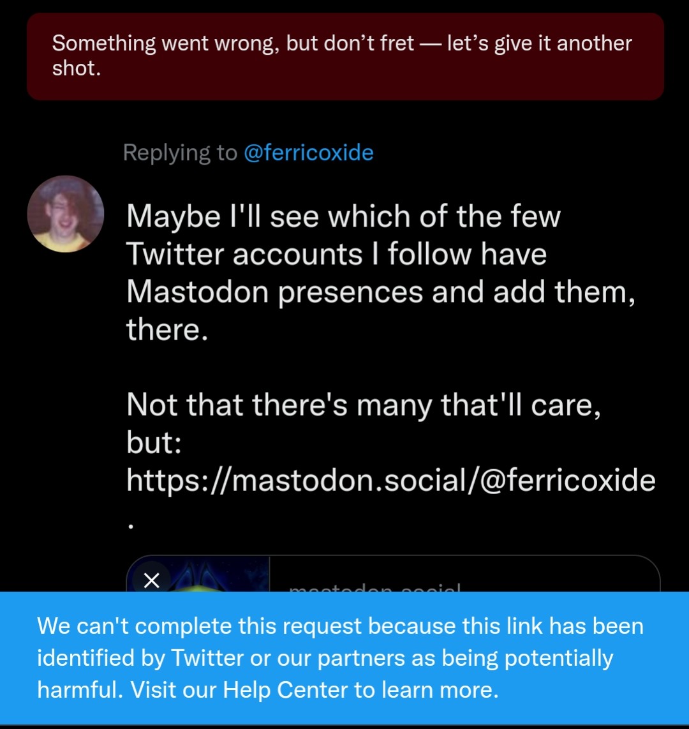
Task: Tap the mastodon.social domain label on the preview card
Action: click(x=374, y=587)
